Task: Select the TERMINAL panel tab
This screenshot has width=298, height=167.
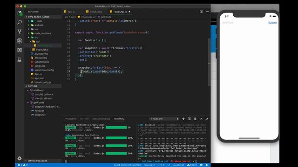Action: click(119, 119)
